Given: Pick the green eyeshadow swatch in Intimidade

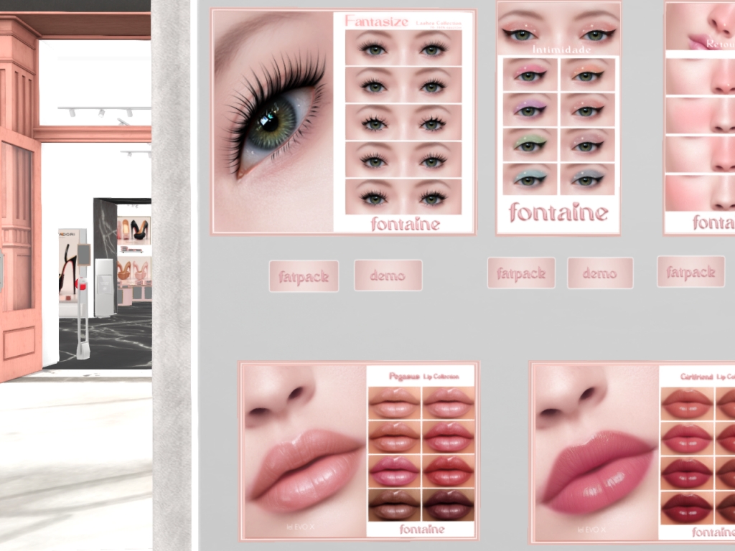Looking at the screenshot, I should pyautogui.click(x=530, y=144).
